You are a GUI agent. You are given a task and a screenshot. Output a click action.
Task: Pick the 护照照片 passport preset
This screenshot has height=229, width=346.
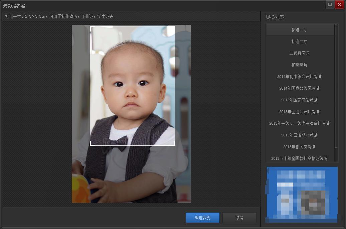click(x=299, y=65)
